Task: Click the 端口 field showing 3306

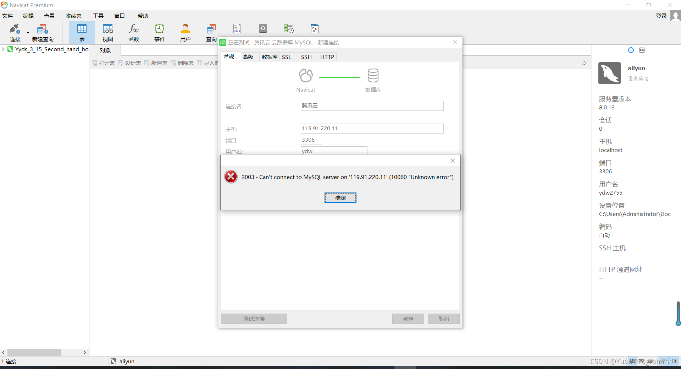Action: point(311,140)
